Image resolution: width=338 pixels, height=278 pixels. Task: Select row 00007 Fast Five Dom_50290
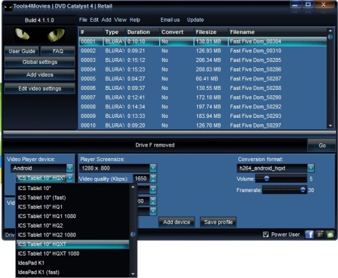[203, 97]
